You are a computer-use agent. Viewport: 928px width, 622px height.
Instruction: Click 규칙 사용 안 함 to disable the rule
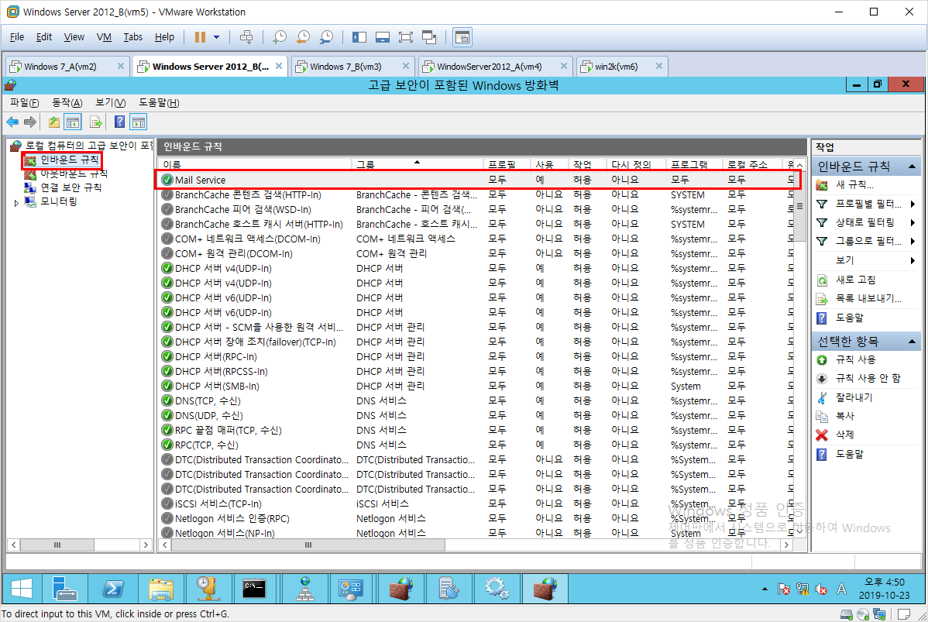point(868,378)
